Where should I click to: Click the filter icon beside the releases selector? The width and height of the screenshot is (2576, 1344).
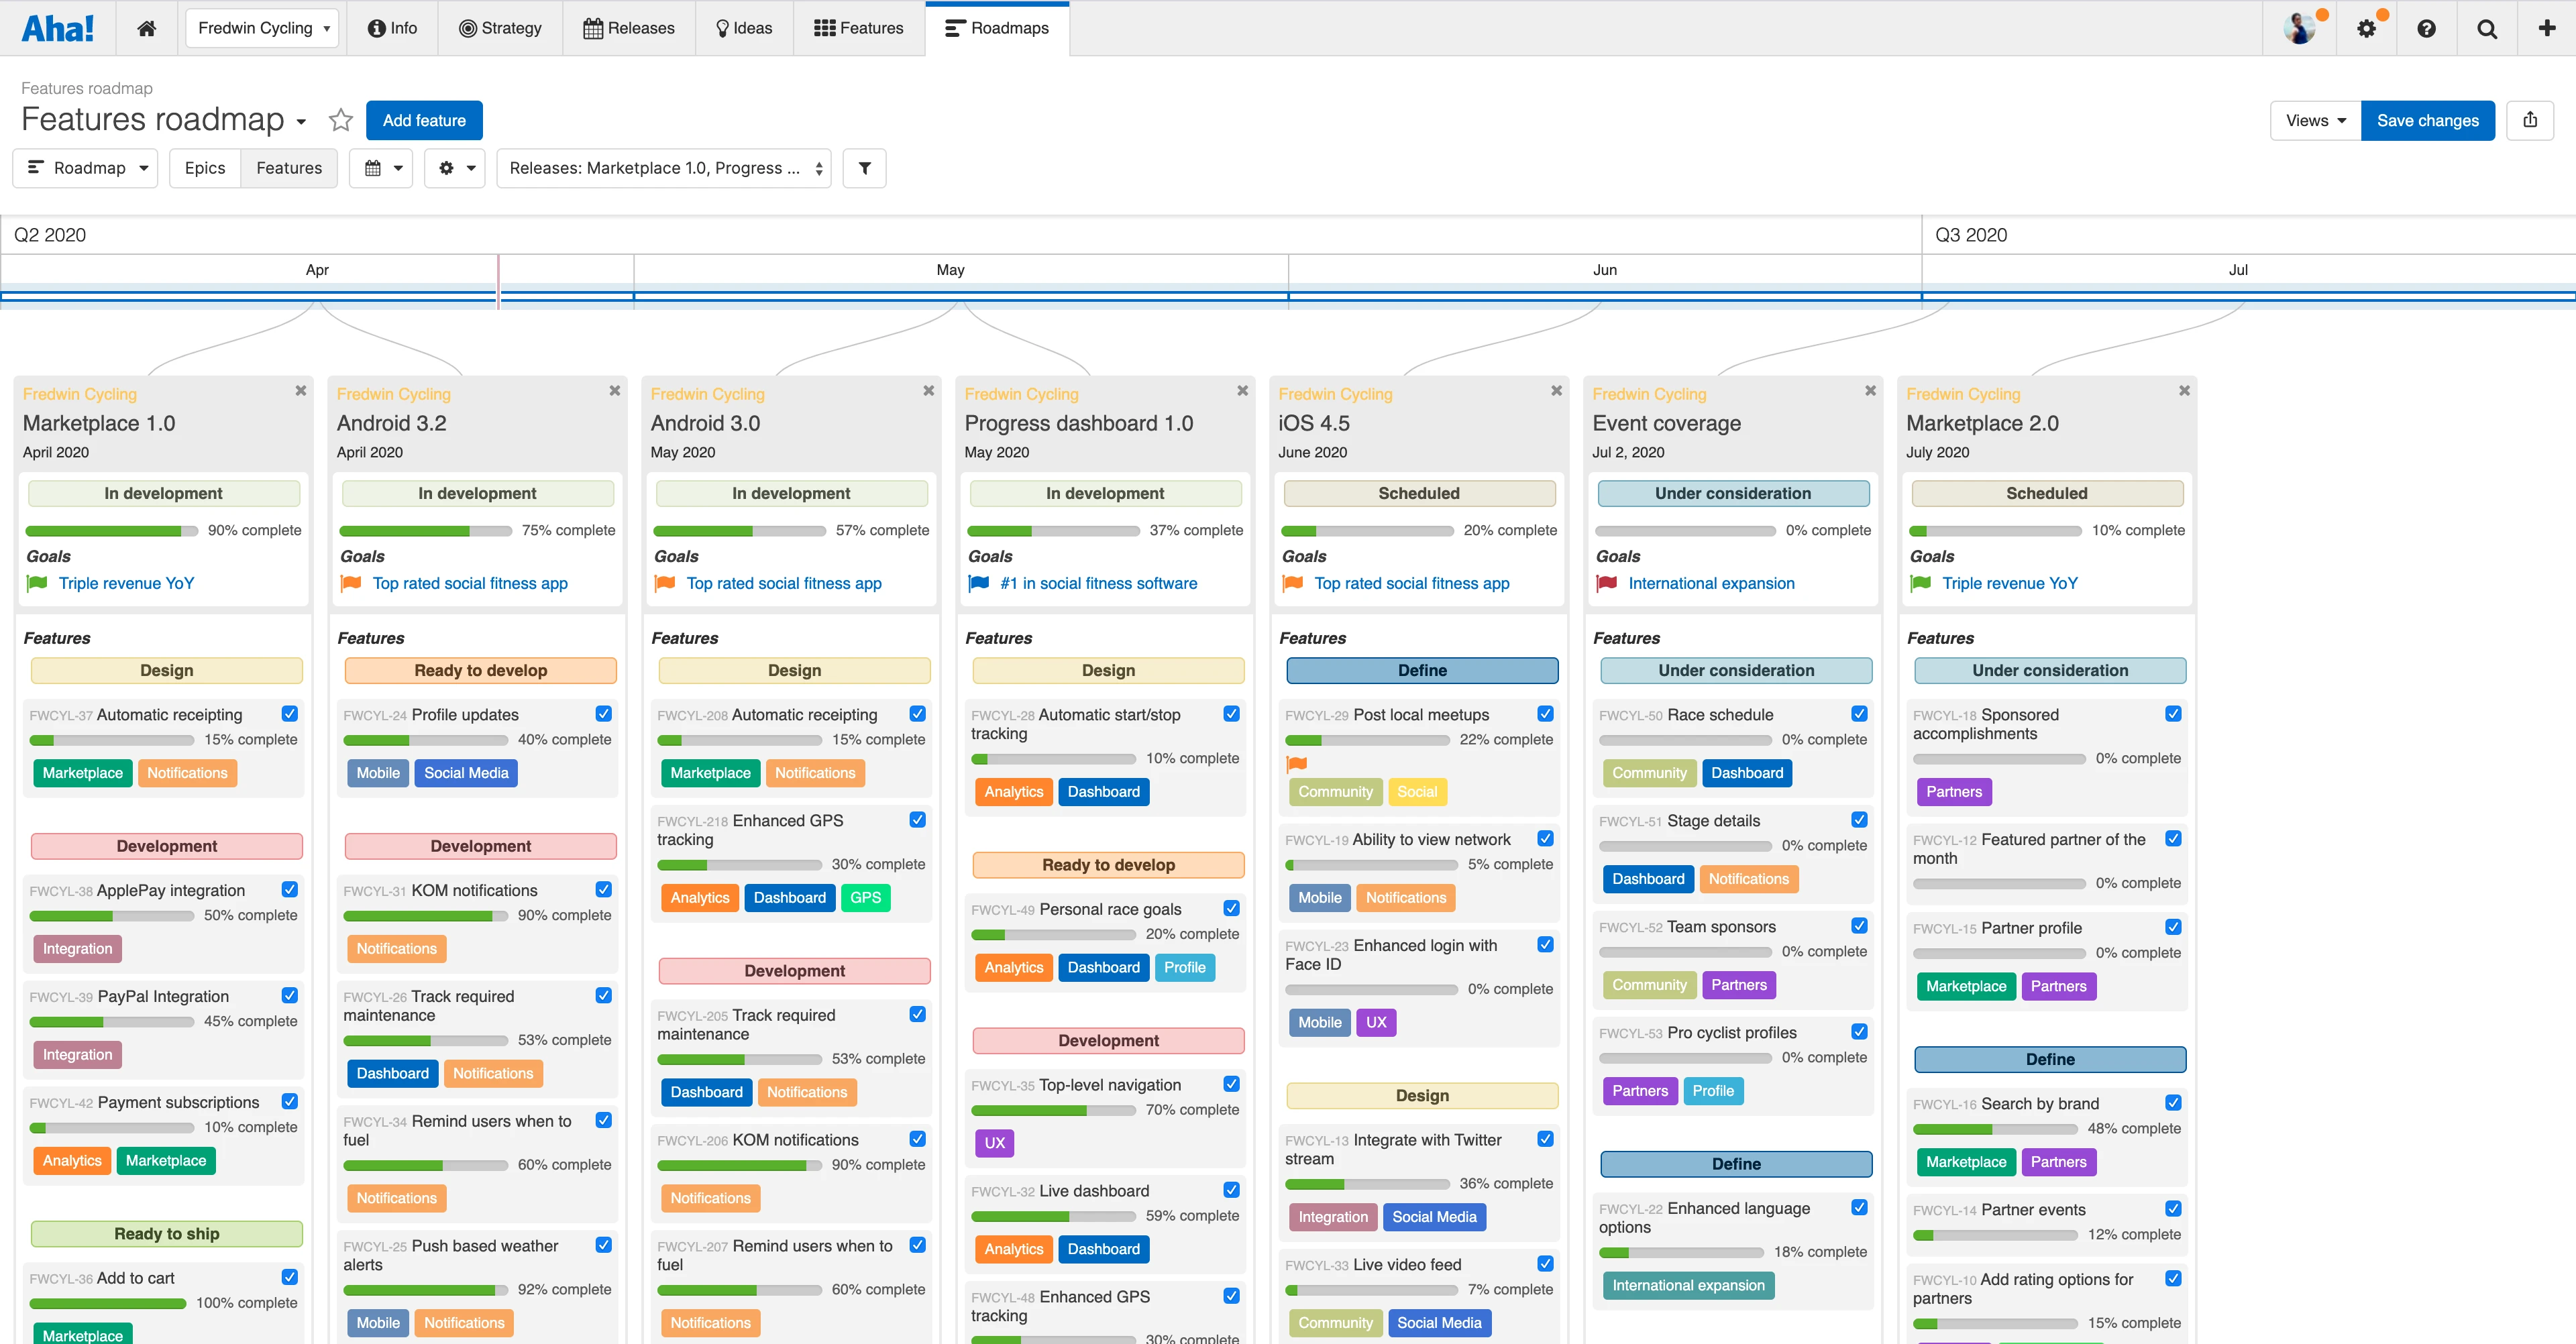(x=864, y=168)
